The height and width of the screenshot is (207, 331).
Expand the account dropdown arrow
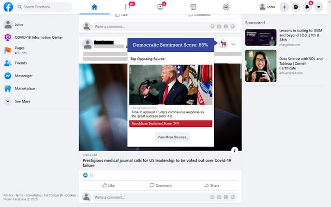[x=319, y=7]
